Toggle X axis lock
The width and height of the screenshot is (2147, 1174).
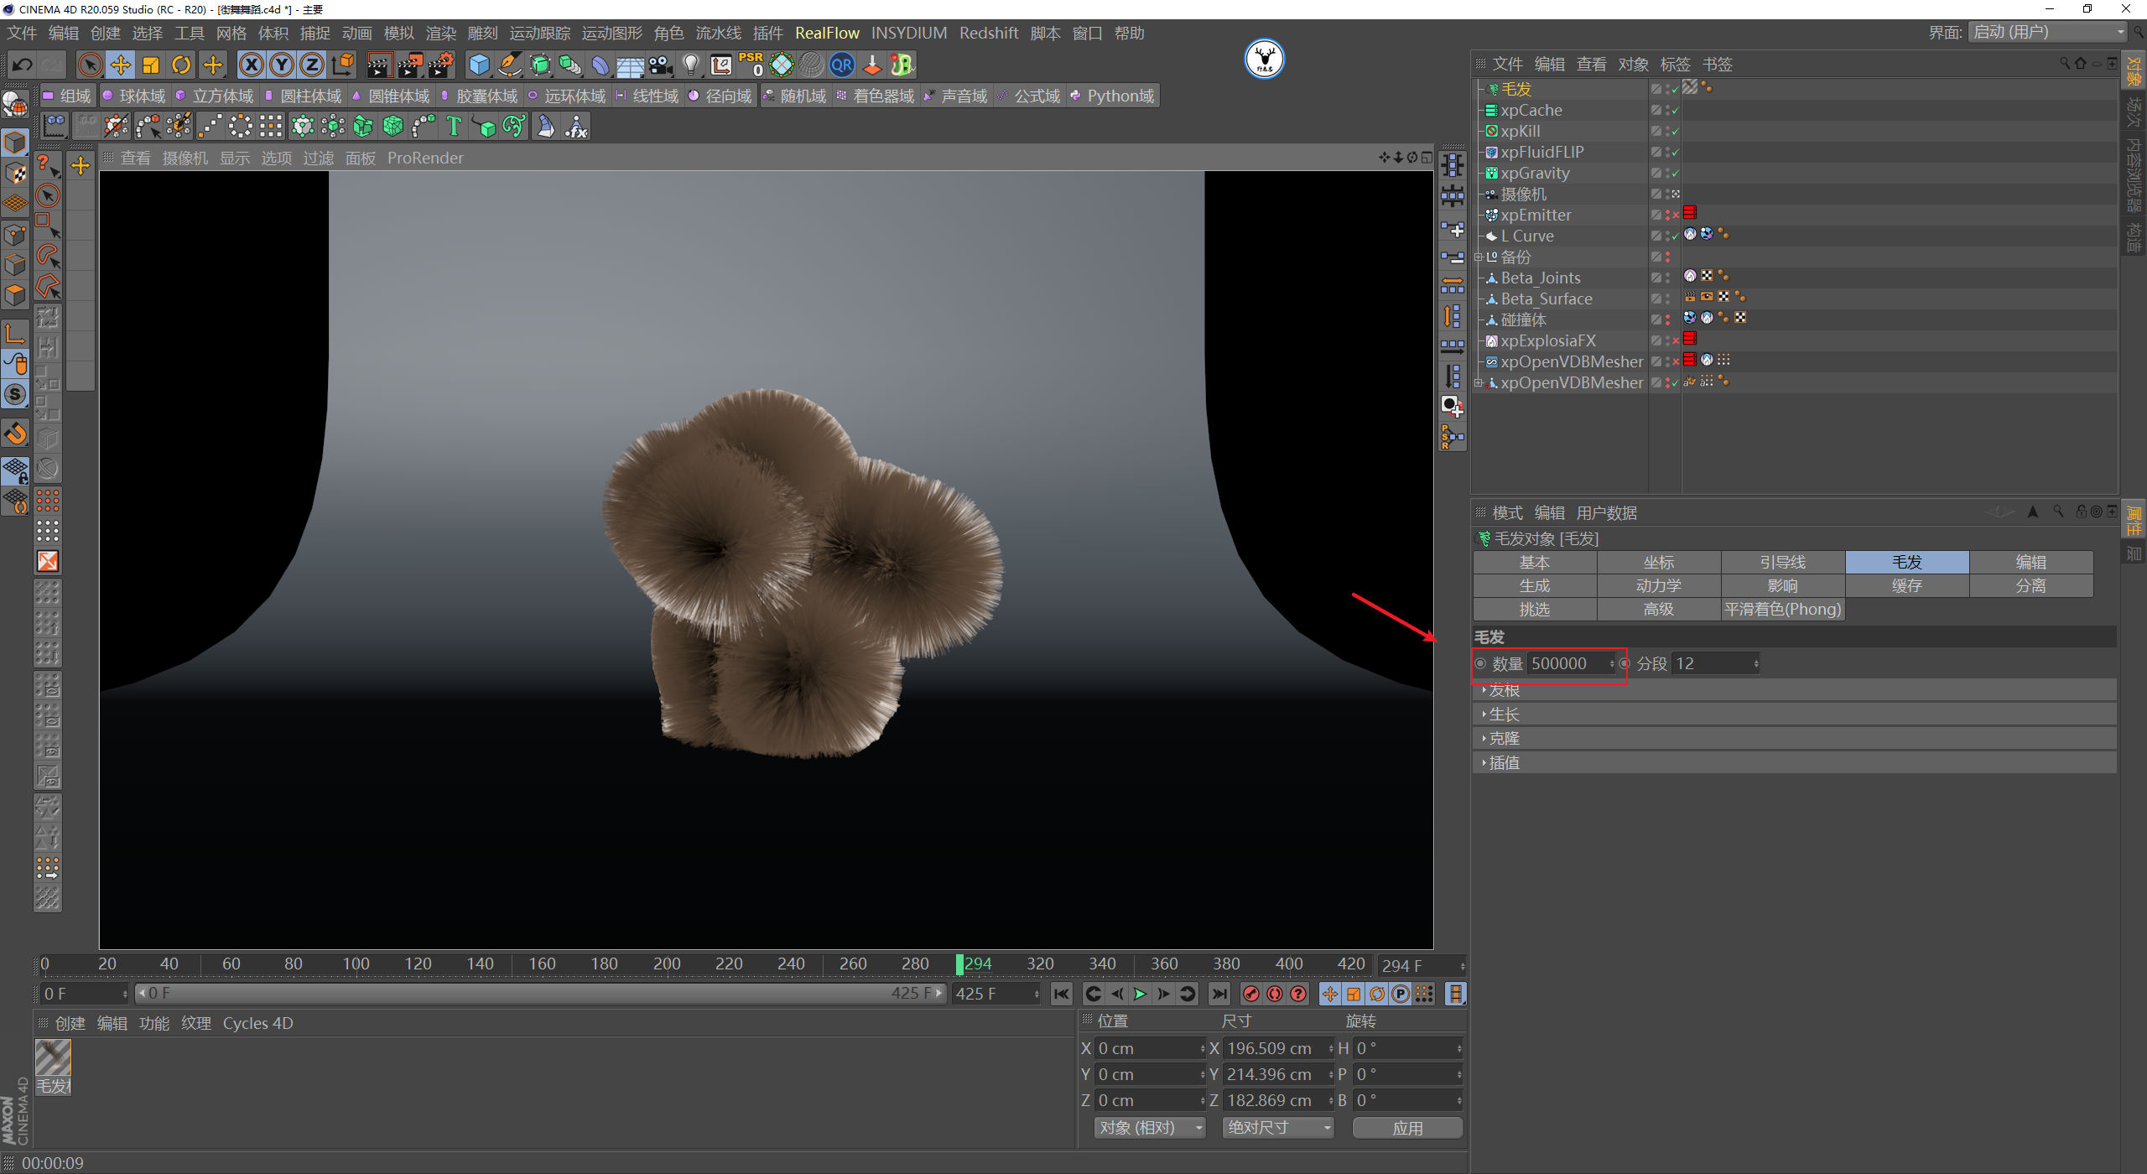tap(251, 65)
